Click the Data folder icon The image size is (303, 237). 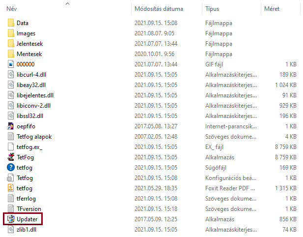11,23
